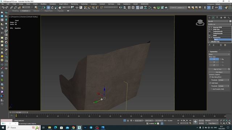
Task: Open the Modifier List dropdown
Action: pyautogui.click(x=219, y=24)
